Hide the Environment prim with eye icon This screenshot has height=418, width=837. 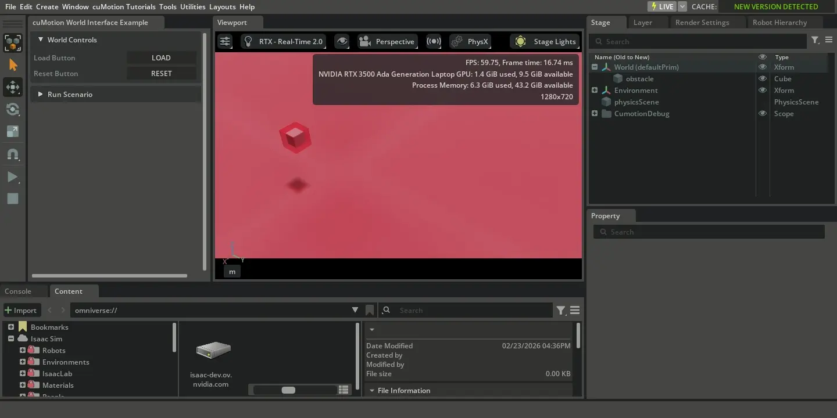pyautogui.click(x=762, y=91)
